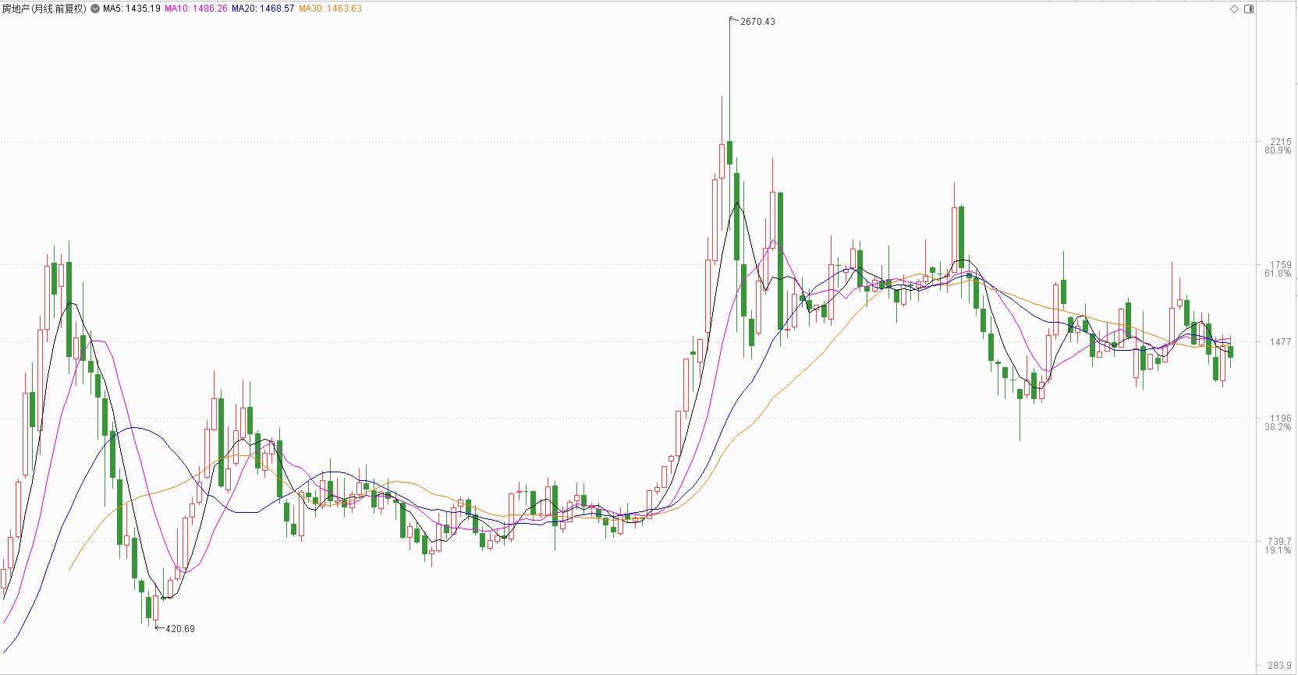
Task: Click the 80.9% Fibonacci level label
Action: coord(1278,150)
